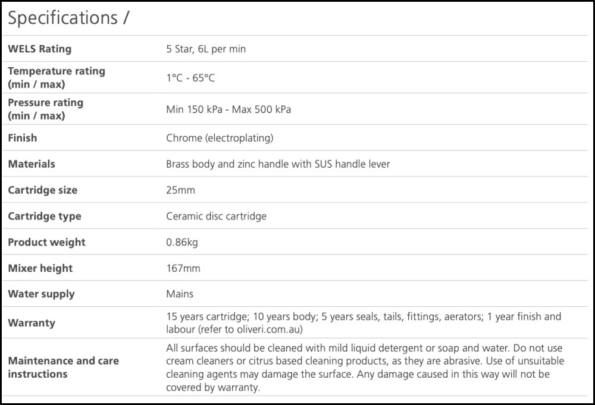This screenshot has width=595, height=405.
Task: Click the 167mm mixer height value
Action: coord(183,268)
